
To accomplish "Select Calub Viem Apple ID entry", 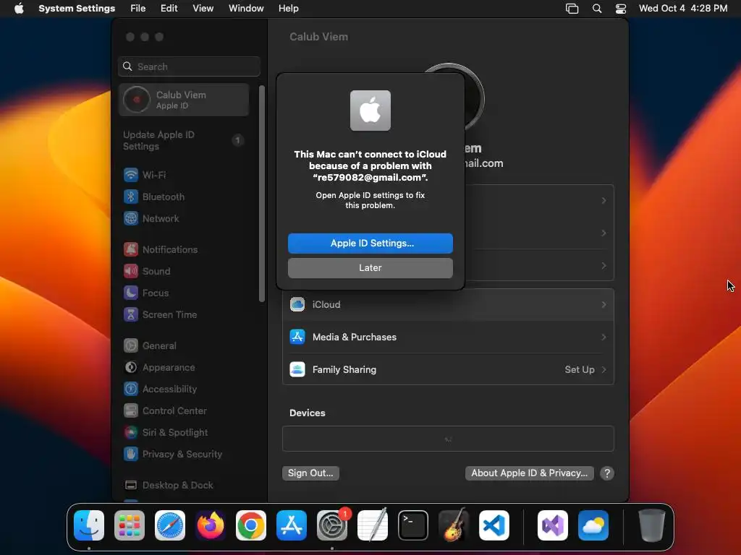I will (184, 100).
